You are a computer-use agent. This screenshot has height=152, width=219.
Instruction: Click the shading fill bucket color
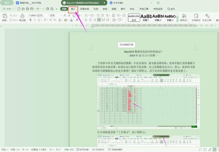(114, 20)
